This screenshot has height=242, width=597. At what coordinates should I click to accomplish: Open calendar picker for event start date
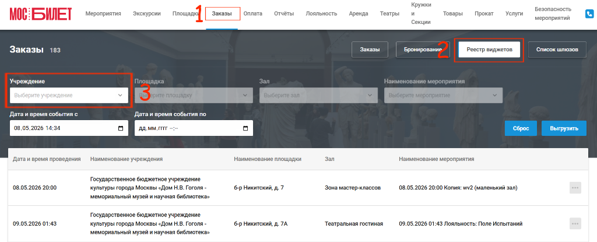point(121,128)
